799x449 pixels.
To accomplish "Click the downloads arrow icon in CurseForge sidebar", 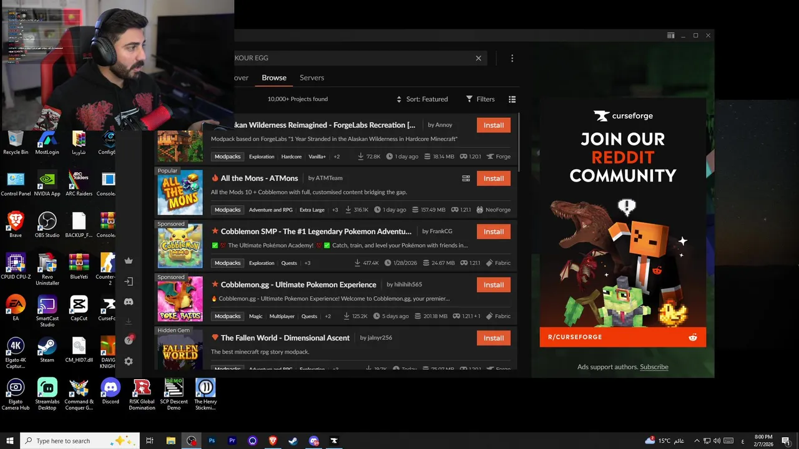I will coord(129,321).
